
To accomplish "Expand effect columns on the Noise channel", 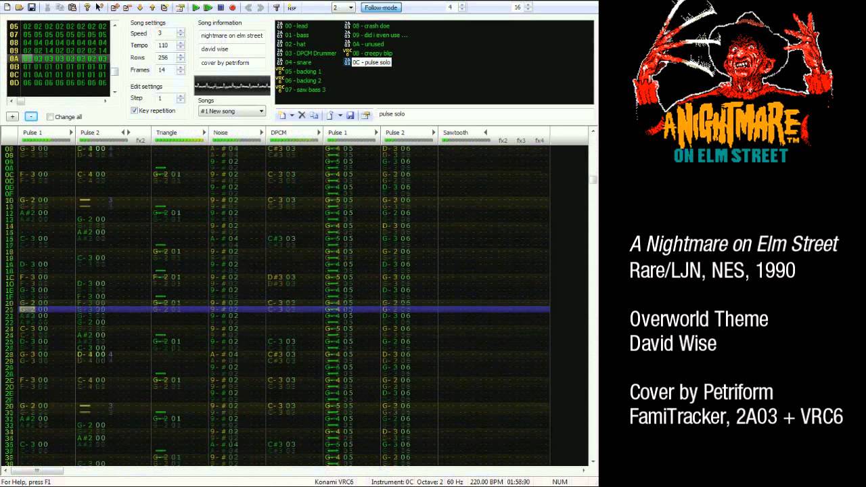I will (x=261, y=133).
